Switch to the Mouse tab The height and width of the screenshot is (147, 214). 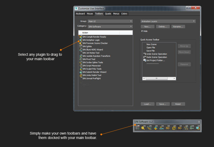tap(90, 14)
